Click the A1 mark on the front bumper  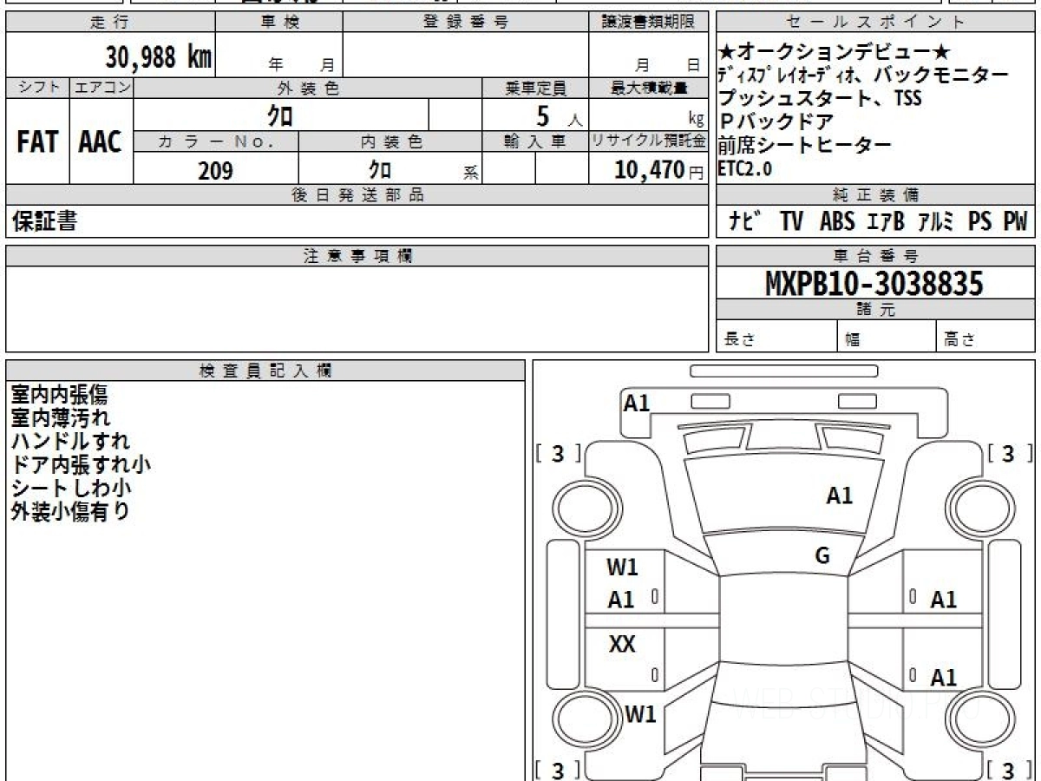[637, 403]
